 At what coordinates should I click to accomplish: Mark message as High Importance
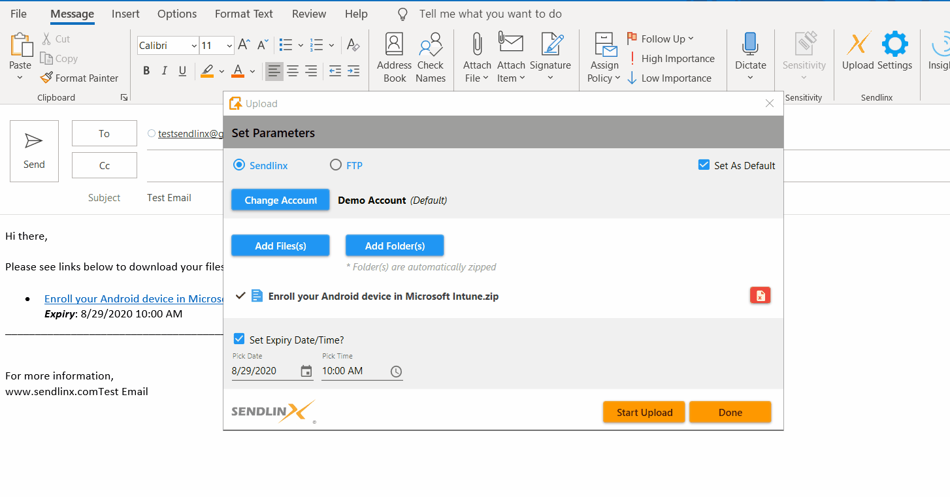(x=671, y=59)
